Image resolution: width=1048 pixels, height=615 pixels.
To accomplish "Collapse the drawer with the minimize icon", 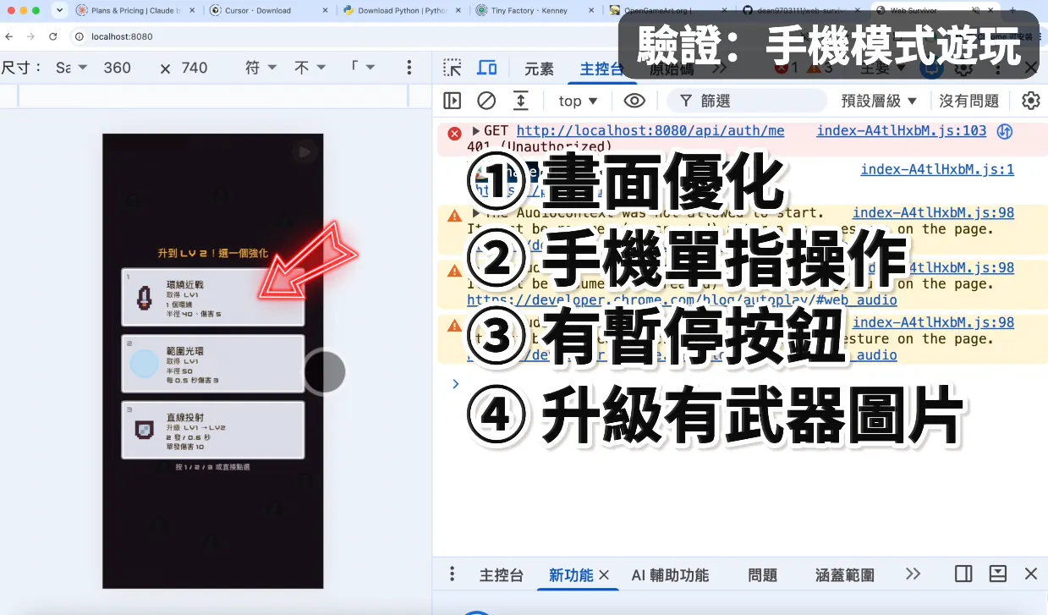I will point(998,574).
